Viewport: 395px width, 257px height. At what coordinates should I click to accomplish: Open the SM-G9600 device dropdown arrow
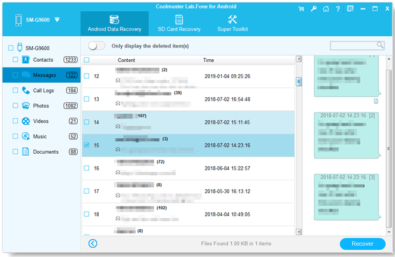click(x=57, y=20)
